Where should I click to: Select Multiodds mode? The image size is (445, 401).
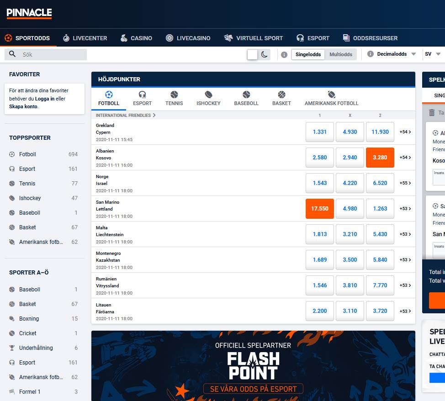pos(341,54)
